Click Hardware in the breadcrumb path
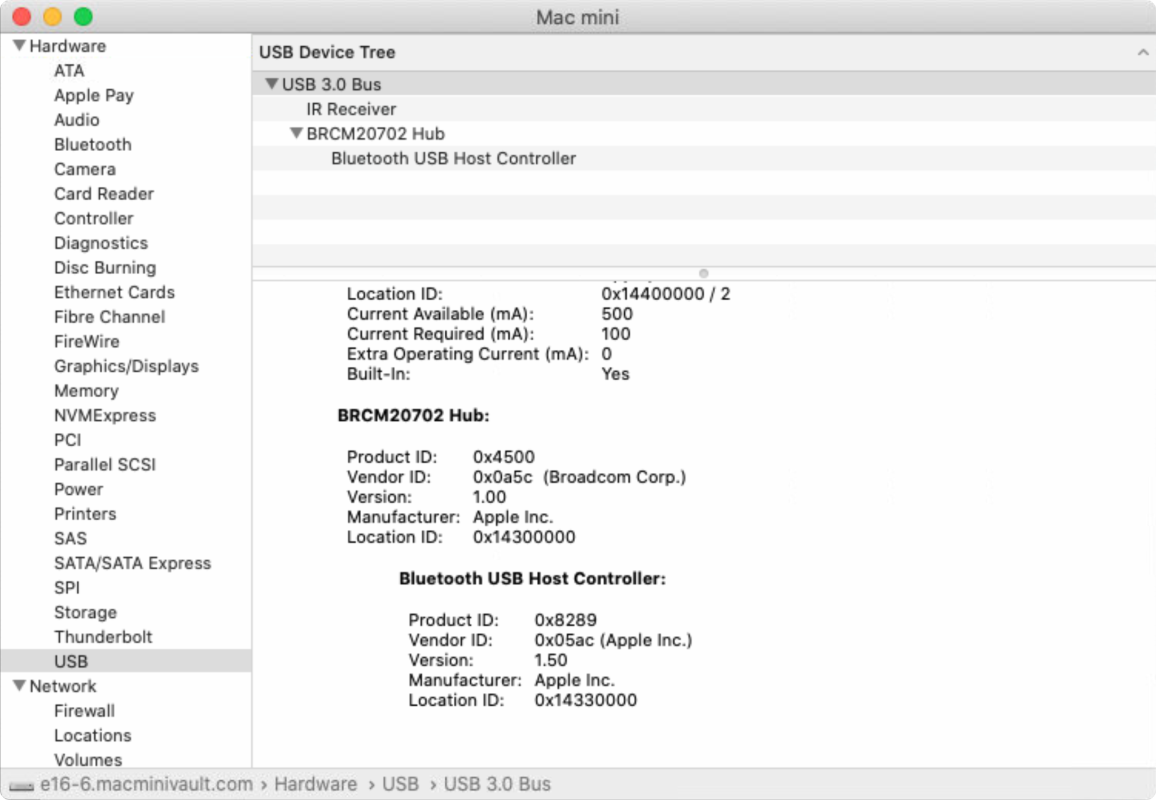Screen dimensions: 1156x800 coord(314,784)
